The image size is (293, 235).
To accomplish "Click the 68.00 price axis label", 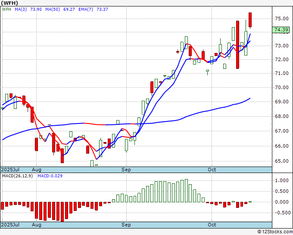I will (x=281, y=116).
